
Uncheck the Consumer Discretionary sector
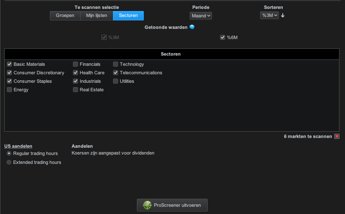tap(9, 73)
